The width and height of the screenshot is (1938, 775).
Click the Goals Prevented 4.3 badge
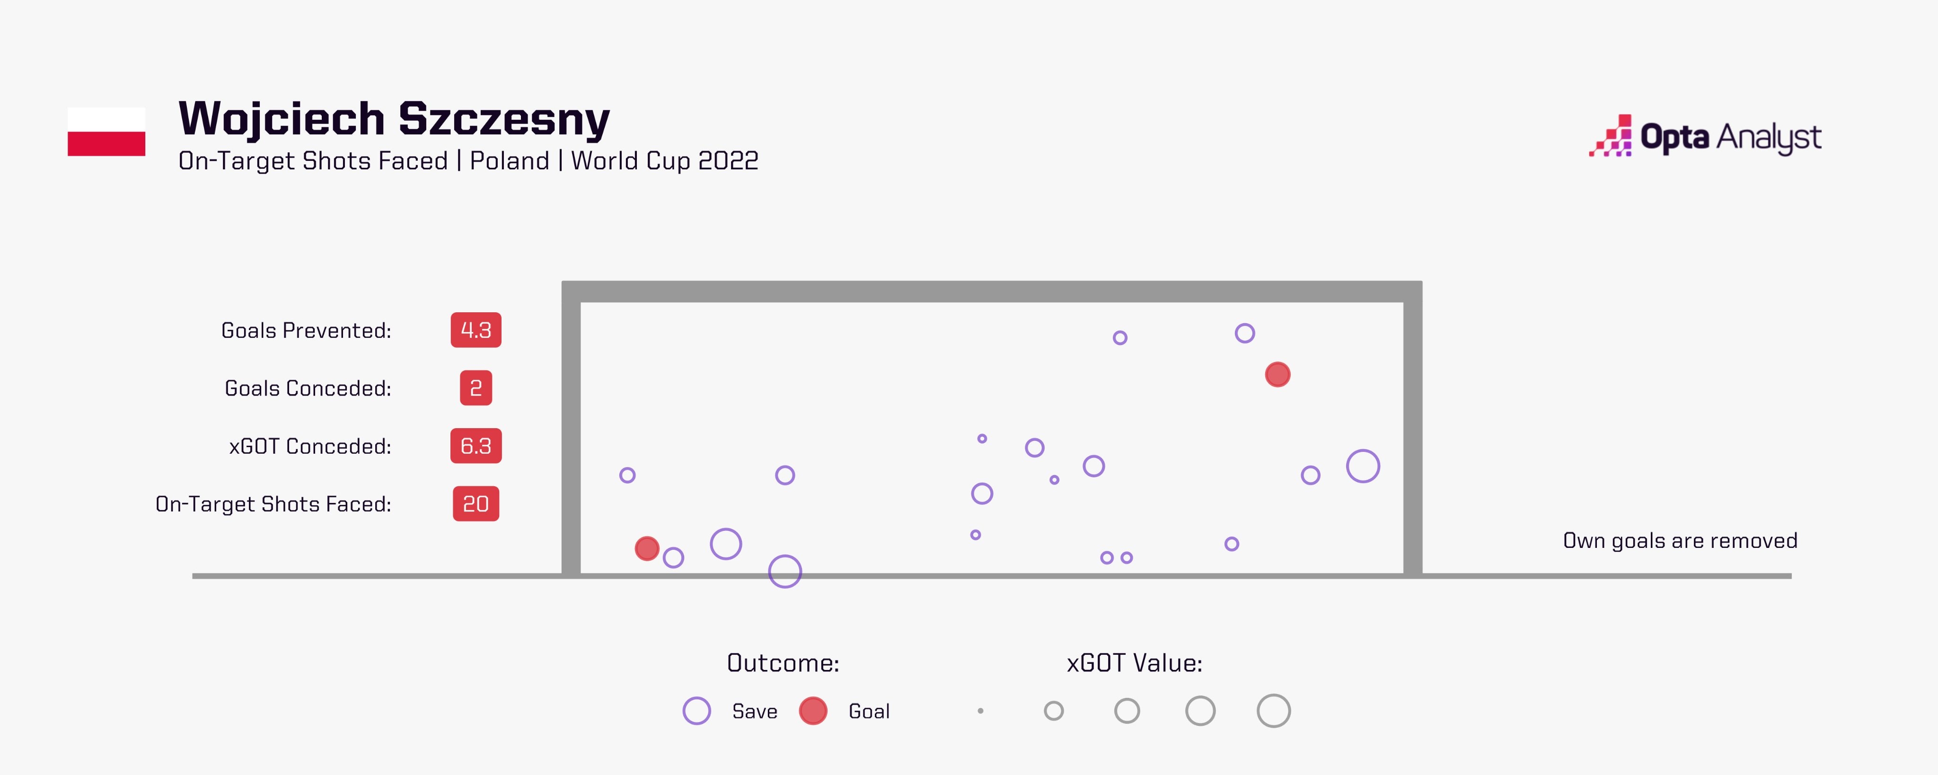pyautogui.click(x=476, y=330)
